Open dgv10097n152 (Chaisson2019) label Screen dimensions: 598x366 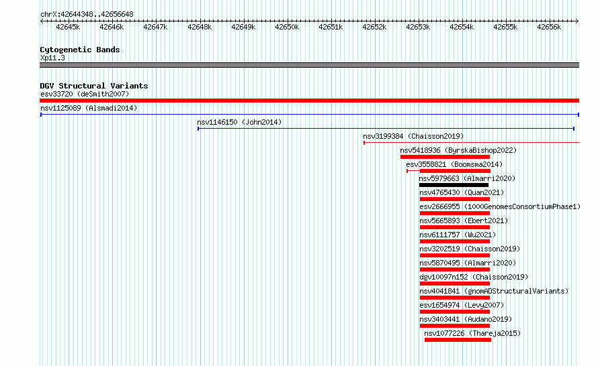[474, 277]
